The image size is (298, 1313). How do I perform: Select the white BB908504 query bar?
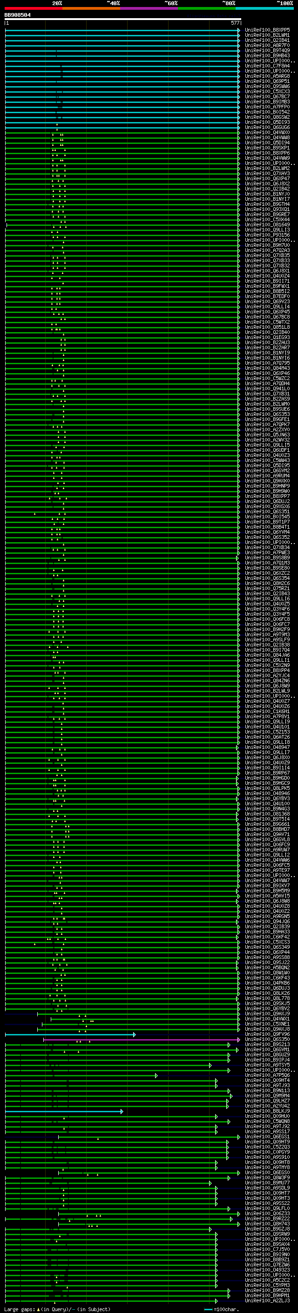123,20
